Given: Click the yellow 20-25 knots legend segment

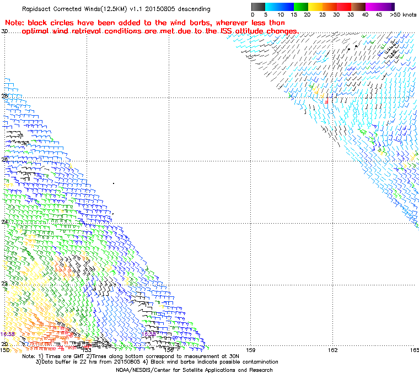Looking at the screenshot, I should 315,7.
